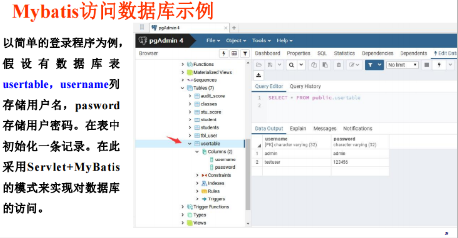Switch to the Messages tab
The image size is (458, 238).
coord(325,128)
